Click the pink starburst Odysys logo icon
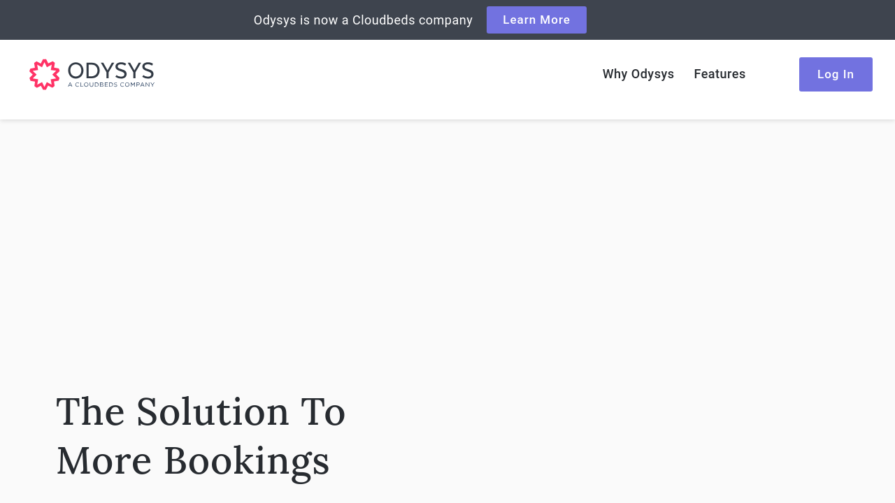Image resolution: width=895 pixels, height=503 pixels. pyautogui.click(x=45, y=74)
